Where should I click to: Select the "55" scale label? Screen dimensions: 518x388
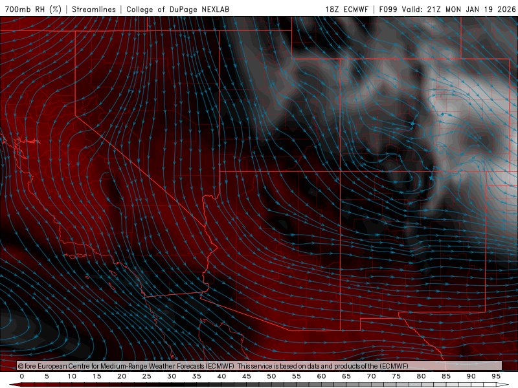click(297, 376)
